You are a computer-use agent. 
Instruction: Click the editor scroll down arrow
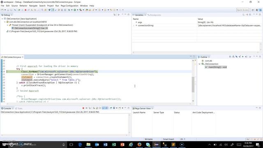click(x=193, y=101)
